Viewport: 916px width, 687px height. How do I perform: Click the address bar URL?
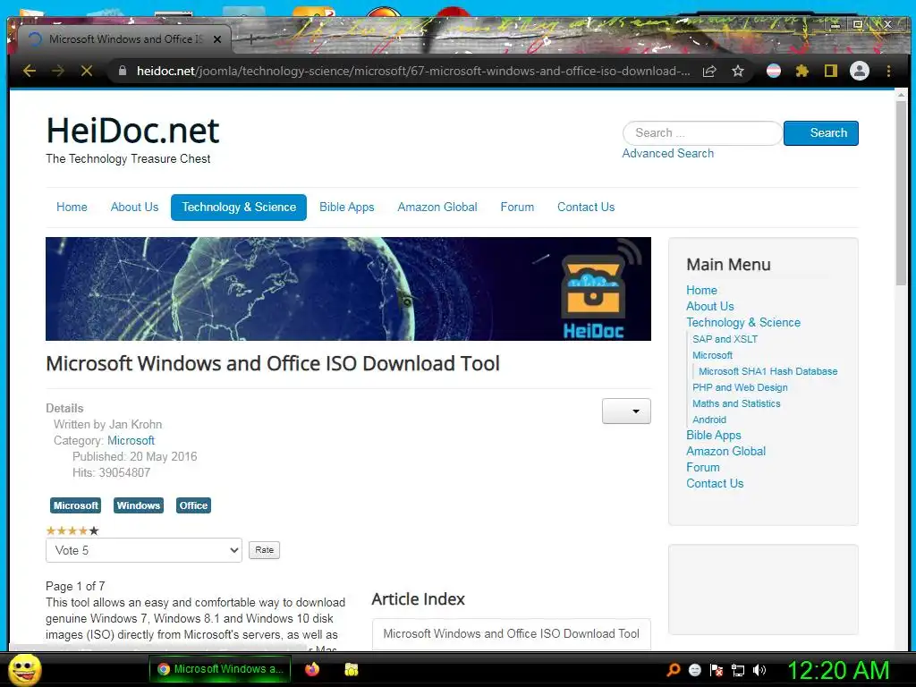413,72
